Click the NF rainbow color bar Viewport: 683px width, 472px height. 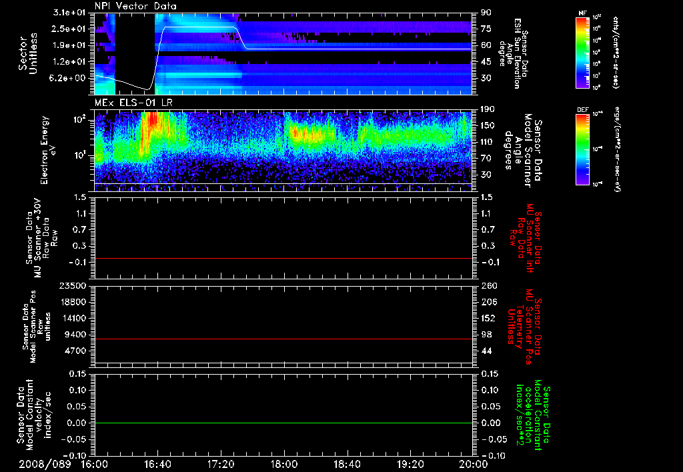(x=582, y=53)
